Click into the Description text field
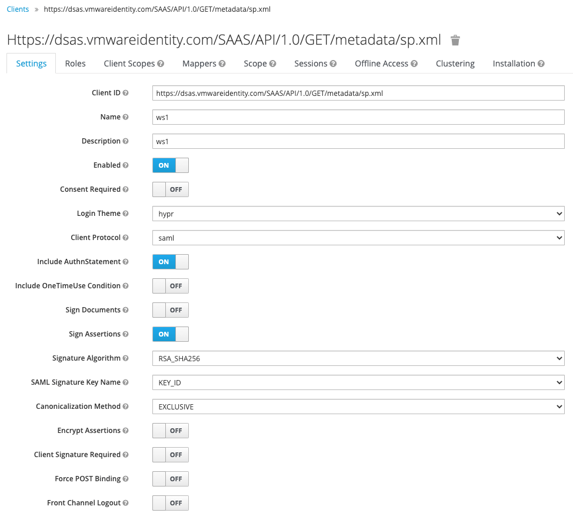The image size is (573, 513). (358, 141)
